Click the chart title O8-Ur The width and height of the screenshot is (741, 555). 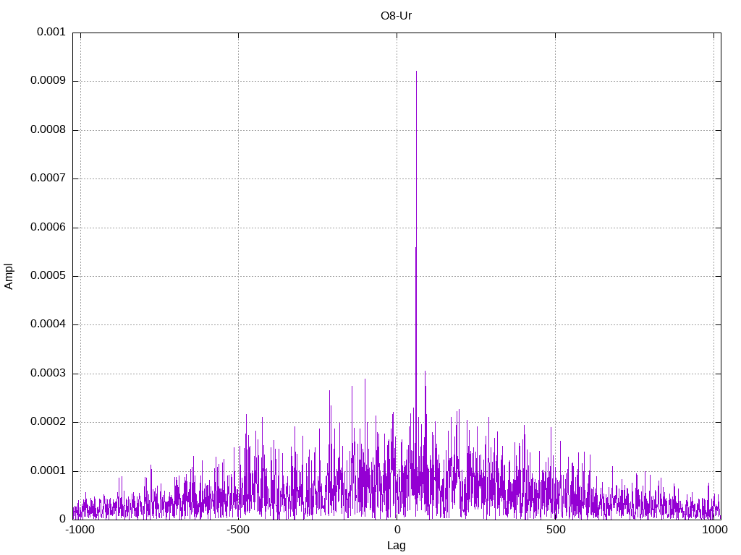coord(396,15)
